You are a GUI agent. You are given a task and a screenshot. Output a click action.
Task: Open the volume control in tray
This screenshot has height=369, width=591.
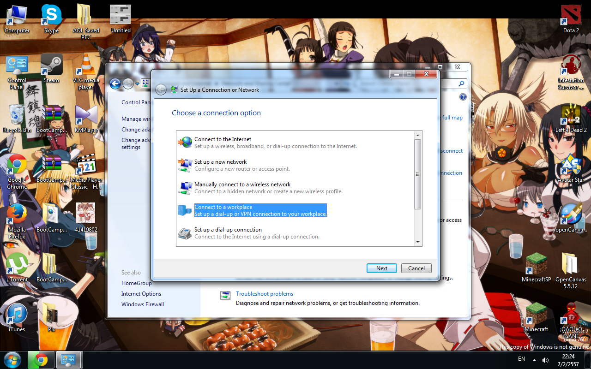(x=545, y=360)
